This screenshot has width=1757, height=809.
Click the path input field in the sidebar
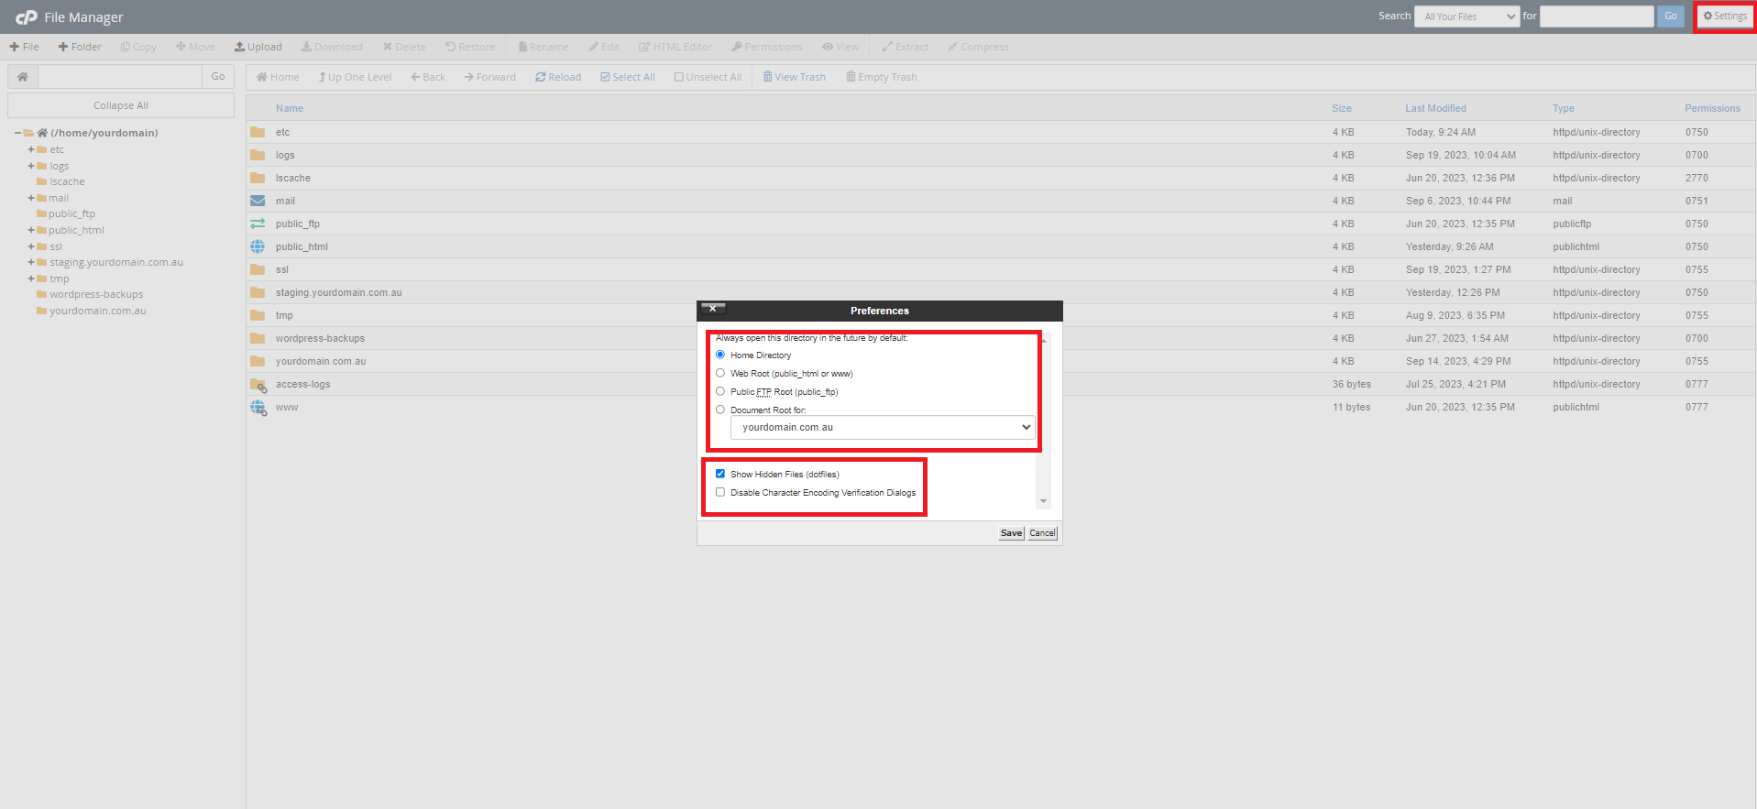(x=120, y=77)
